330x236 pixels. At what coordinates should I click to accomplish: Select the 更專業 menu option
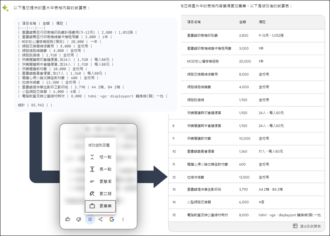click(x=100, y=206)
